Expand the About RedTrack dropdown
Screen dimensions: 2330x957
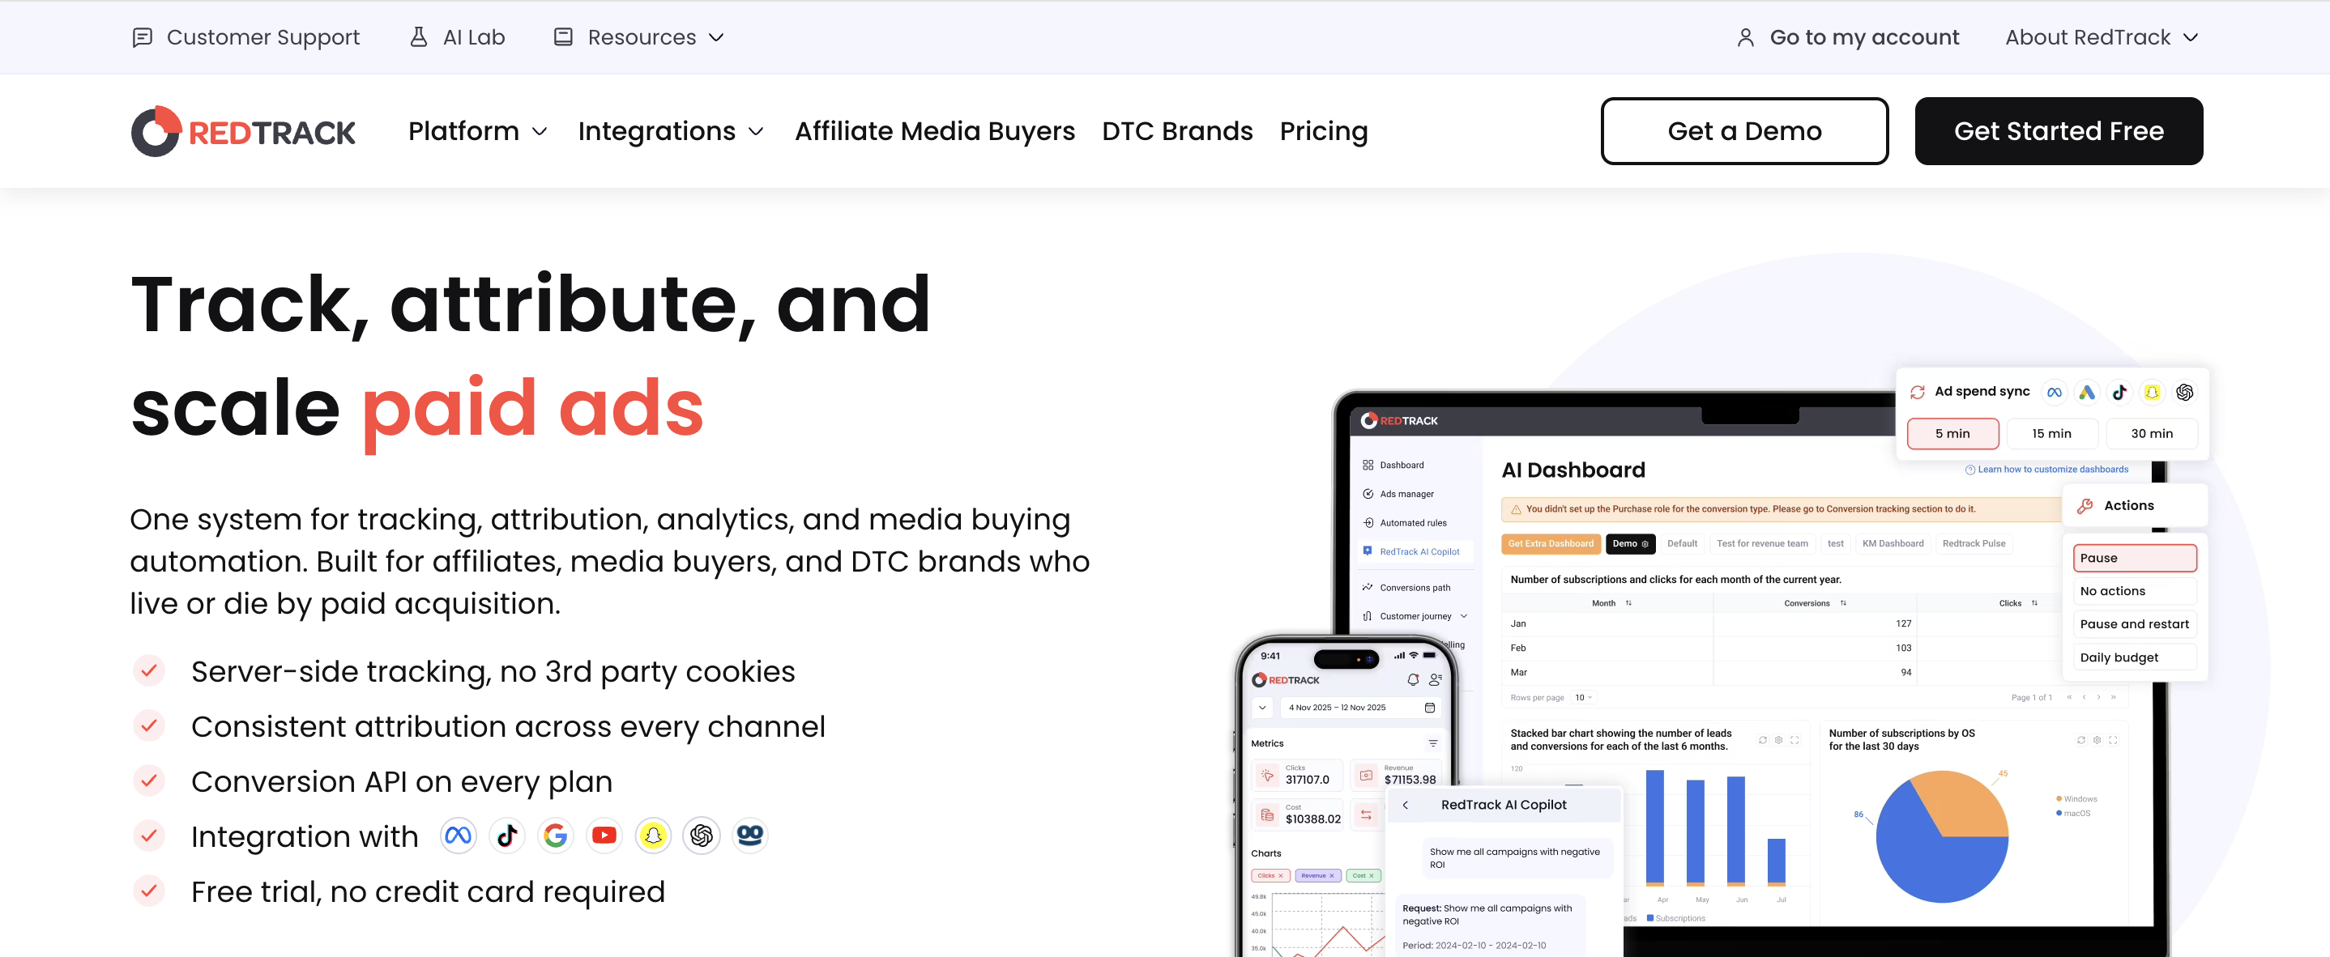coord(2191,38)
